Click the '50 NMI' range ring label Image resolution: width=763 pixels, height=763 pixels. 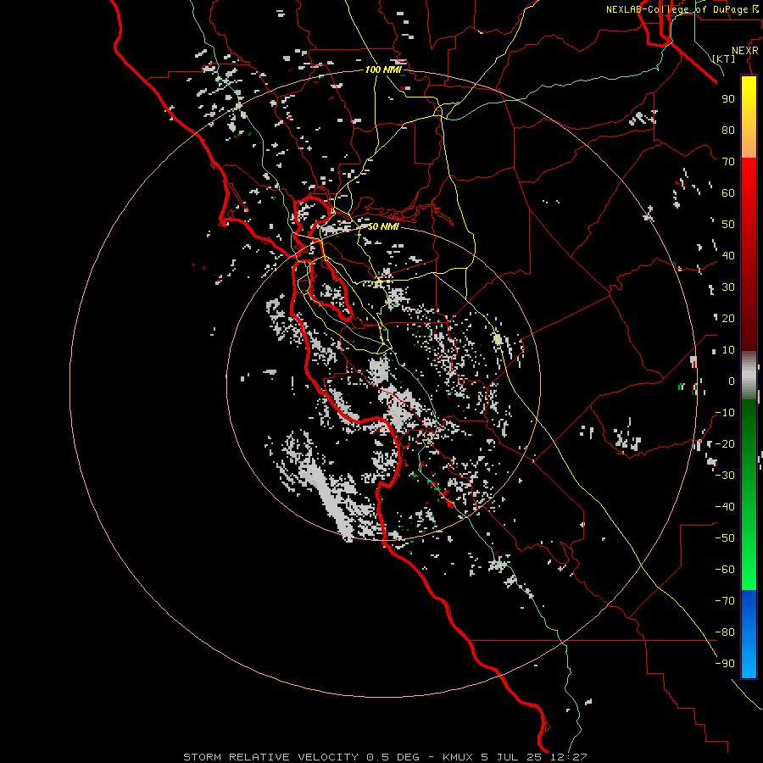(383, 226)
